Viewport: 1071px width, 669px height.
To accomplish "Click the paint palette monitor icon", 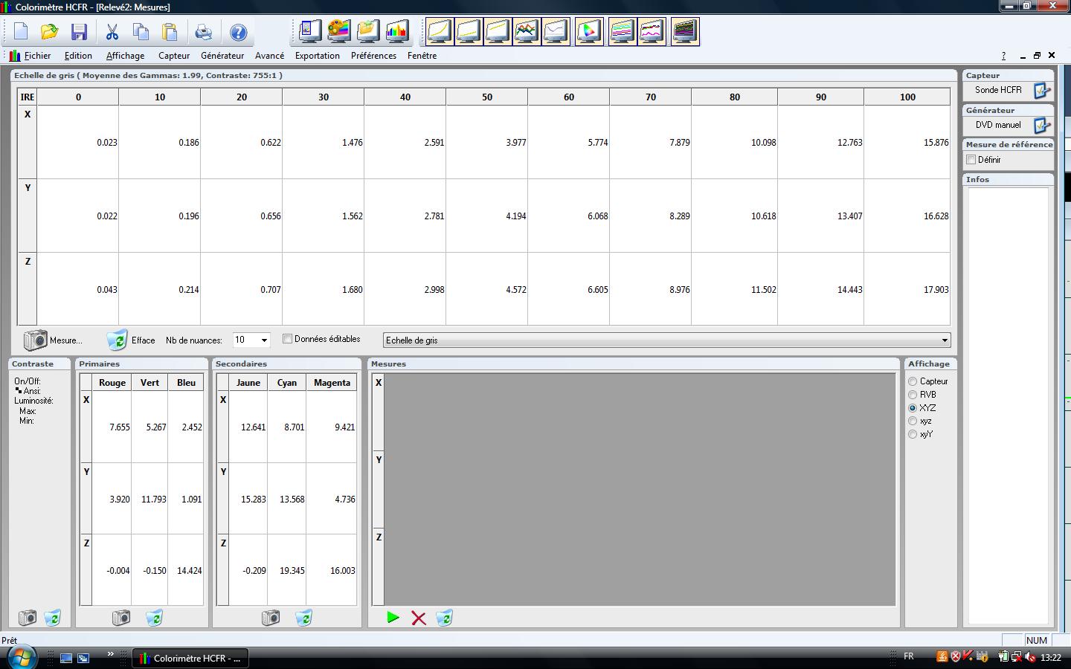I will pos(339,32).
